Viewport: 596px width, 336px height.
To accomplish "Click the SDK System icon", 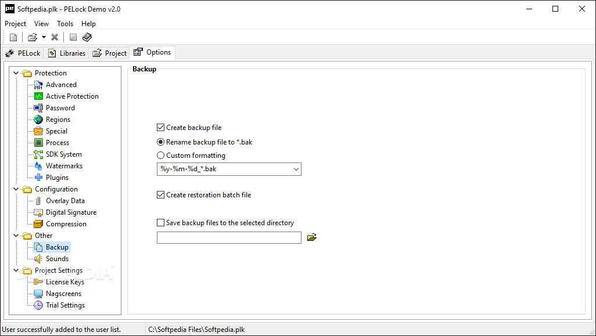I will click(38, 154).
